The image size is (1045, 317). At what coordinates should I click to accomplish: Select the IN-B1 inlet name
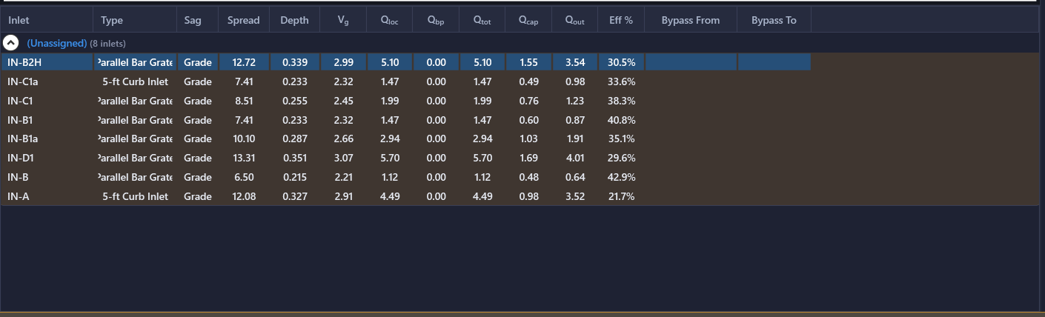click(20, 120)
